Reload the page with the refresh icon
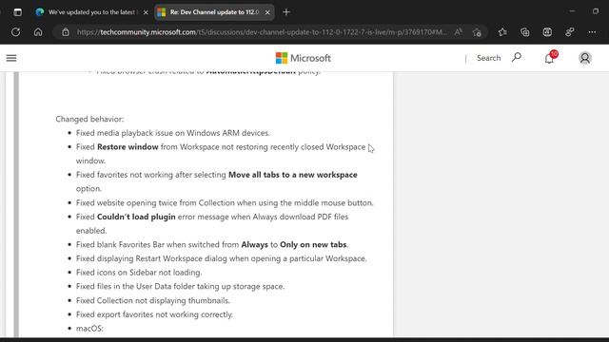609x342 pixels. [15, 32]
